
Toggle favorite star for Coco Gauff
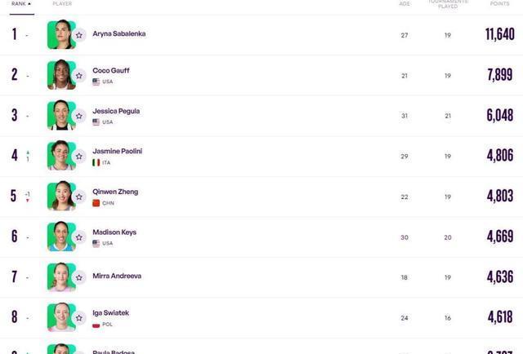tap(79, 76)
